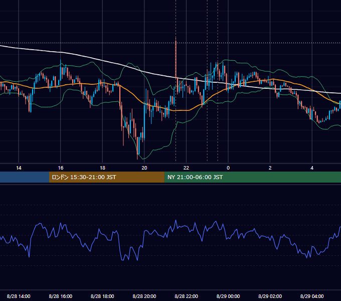Click hour label 16 on the price chart axis

pos(61,168)
